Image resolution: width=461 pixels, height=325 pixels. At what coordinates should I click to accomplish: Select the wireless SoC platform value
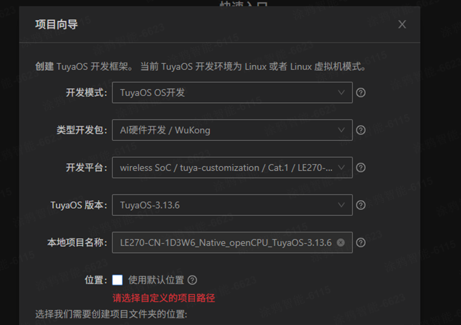click(226, 168)
